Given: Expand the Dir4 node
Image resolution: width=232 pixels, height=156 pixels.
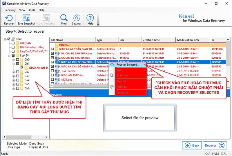Looking at the screenshot, I should click(14, 80).
